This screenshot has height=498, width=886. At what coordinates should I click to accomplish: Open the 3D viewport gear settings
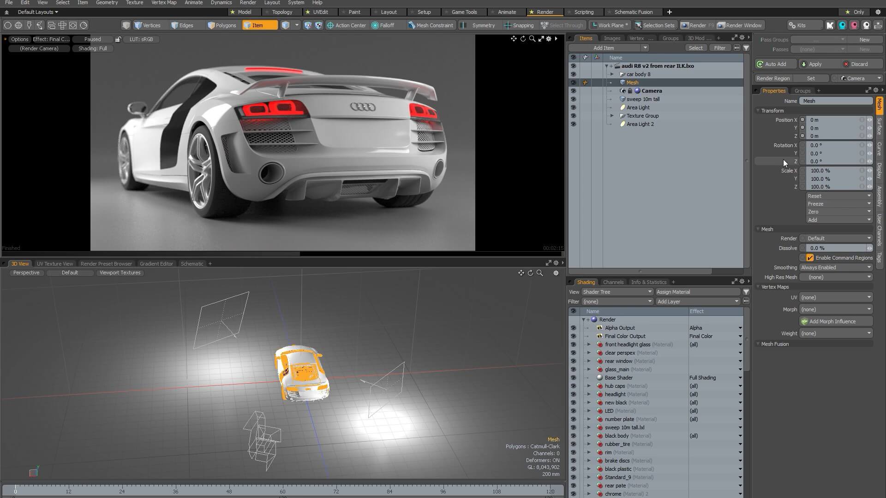(556, 273)
